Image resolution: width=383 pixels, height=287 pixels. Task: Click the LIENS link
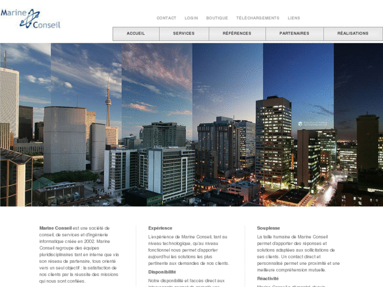coord(294,18)
